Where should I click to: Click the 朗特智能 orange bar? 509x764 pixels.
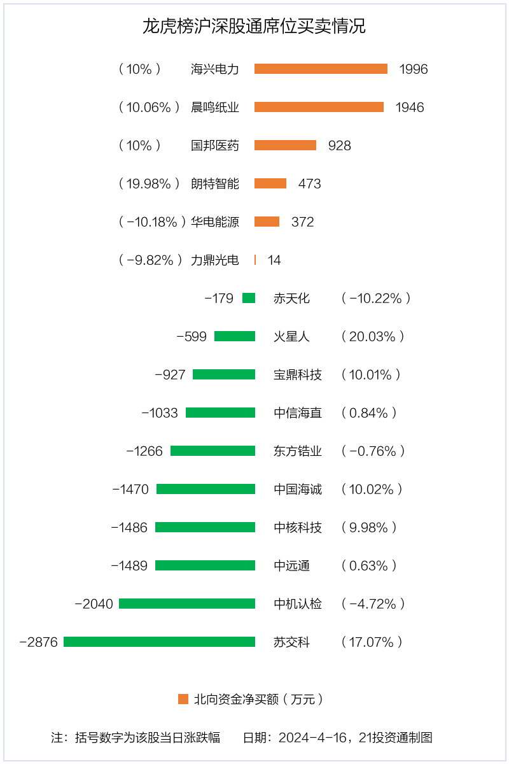[270, 183]
